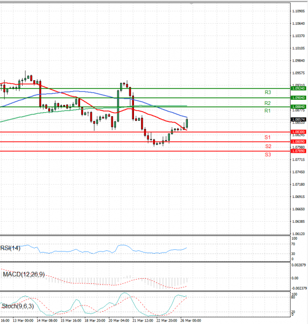Click the S1 support label

pyautogui.click(x=267, y=137)
